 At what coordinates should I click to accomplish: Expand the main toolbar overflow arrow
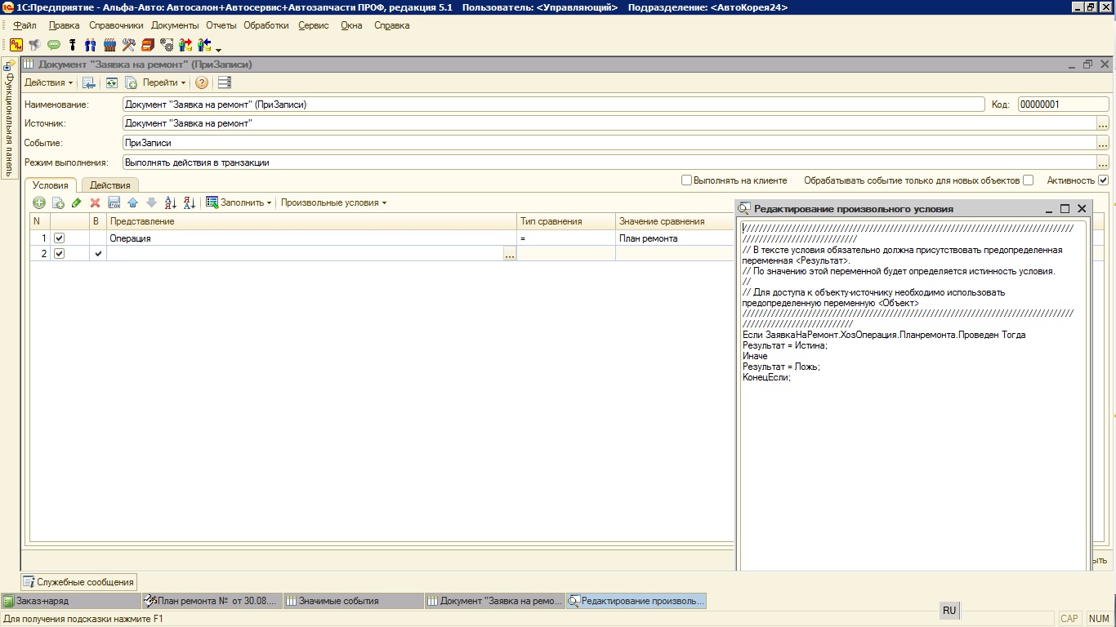[x=219, y=49]
